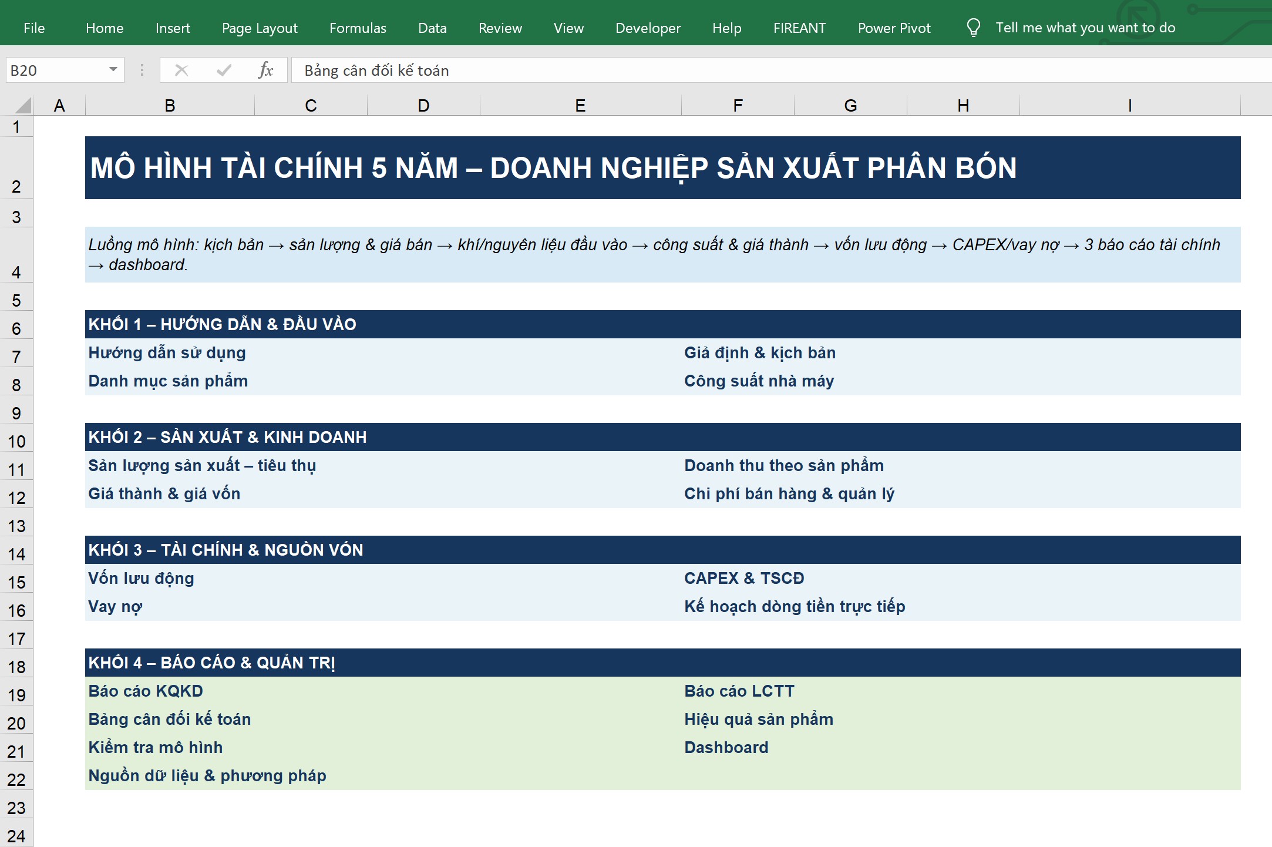Select column B header
The height and width of the screenshot is (847, 1272).
170,106
